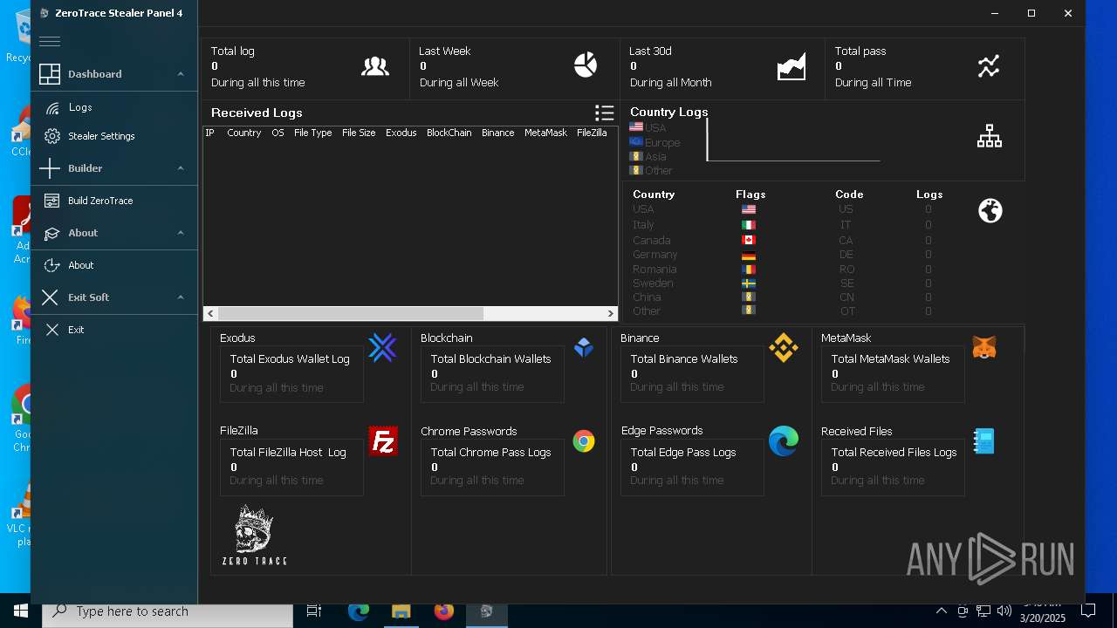Click the left arrow of logs scrollbar
This screenshot has height=628, width=1117.
pos(210,313)
